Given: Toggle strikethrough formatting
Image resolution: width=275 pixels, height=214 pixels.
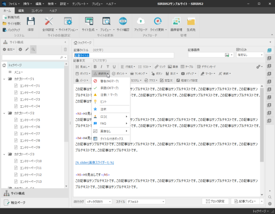Looking at the screenshot, I should coord(108,67).
